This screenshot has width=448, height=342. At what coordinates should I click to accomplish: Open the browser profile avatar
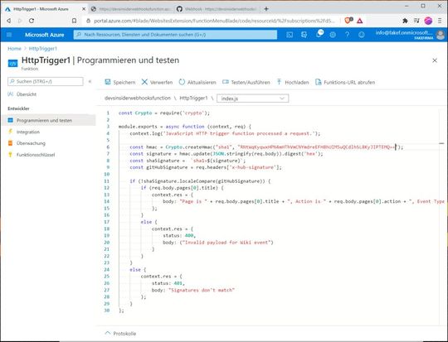tap(428, 21)
